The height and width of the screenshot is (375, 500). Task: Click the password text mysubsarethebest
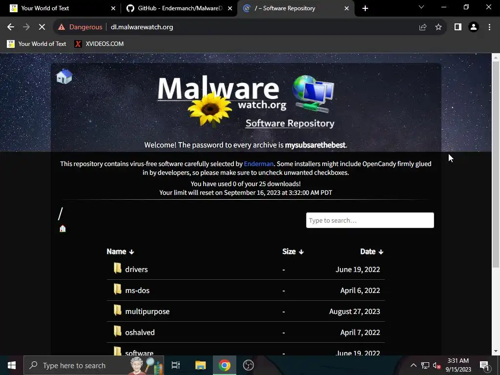[315, 145]
